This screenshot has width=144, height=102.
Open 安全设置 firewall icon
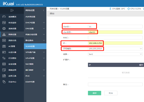click(4, 64)
